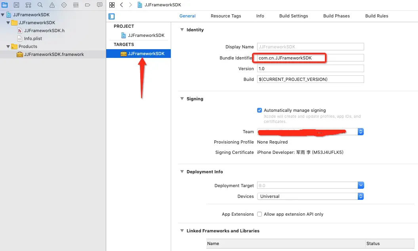The width and height of the screenshot is (418, 251).
Task: Select JJFrameworkSDK.h header file
Action: pos(44,31)
